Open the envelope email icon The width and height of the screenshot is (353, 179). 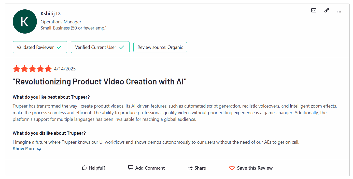point(314,10)
